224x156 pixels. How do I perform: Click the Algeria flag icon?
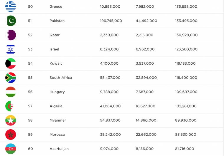click(x=11, y=106)
